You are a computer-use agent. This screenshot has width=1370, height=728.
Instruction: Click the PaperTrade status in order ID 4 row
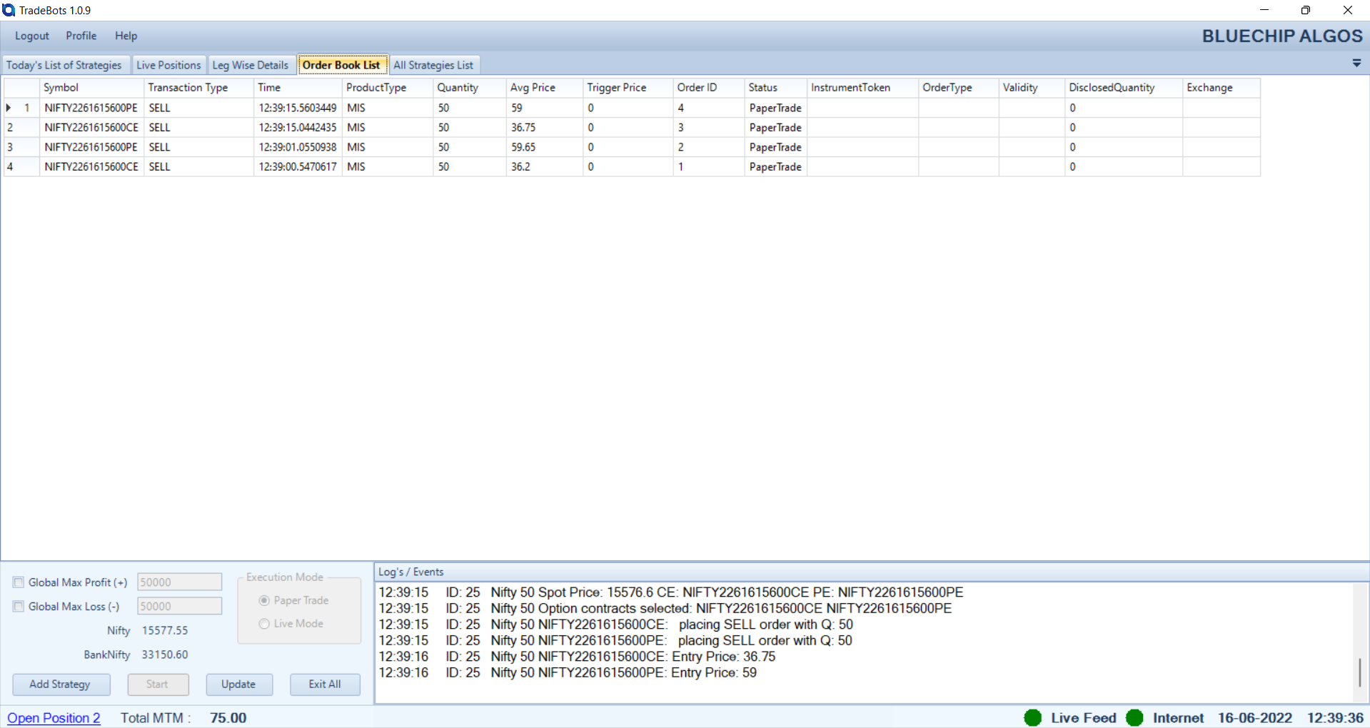point(776,108)
